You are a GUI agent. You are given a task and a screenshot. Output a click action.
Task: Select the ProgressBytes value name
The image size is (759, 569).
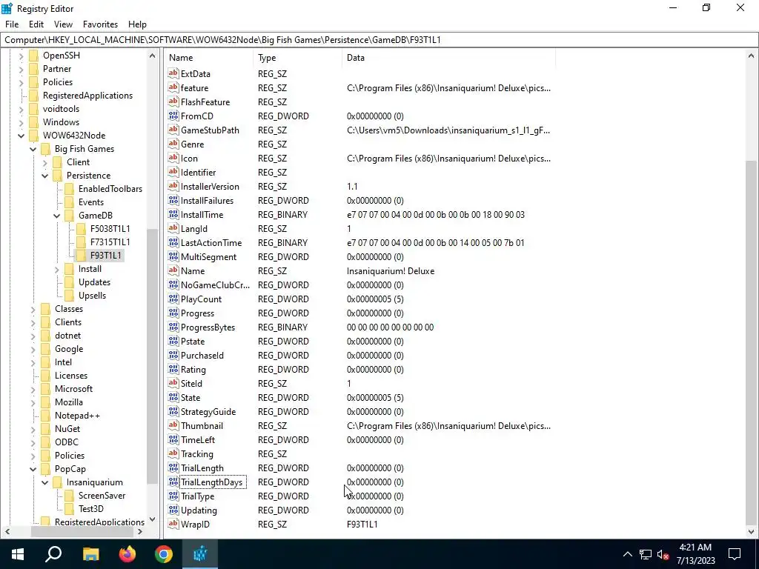pos(208,327)
